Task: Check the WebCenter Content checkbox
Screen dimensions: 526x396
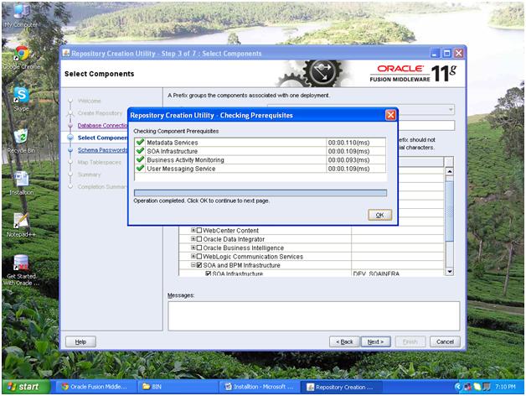Action: pyautogui.click(x=199, y=230)
